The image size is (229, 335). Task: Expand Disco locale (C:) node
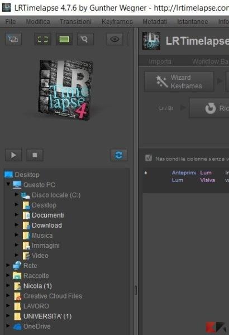[x=16, y=194]
